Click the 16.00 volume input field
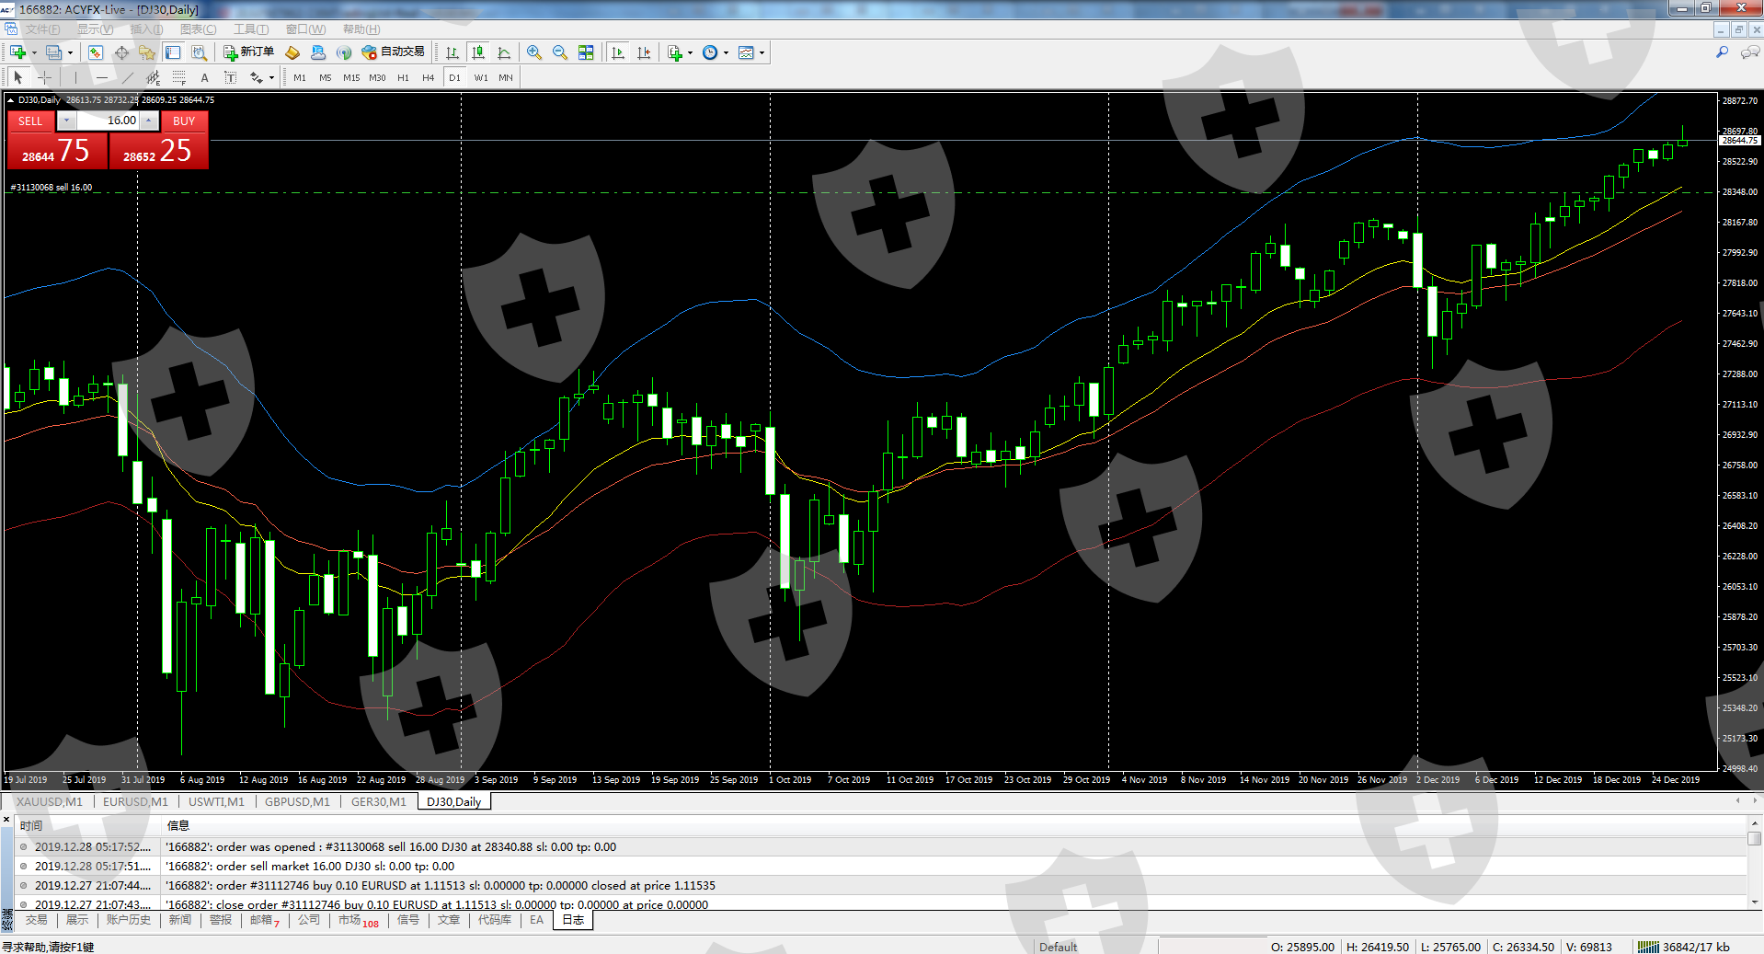The image size is (1764, 954). pyautogui.click(x=108, y=121)
